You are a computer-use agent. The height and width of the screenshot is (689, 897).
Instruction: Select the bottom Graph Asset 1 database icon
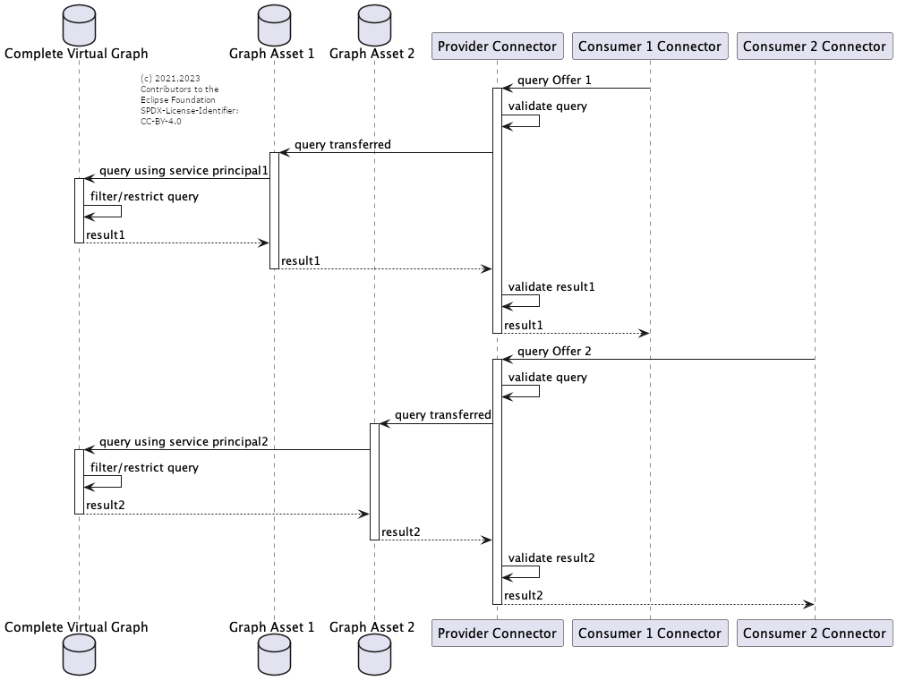[x=274, y=658]
